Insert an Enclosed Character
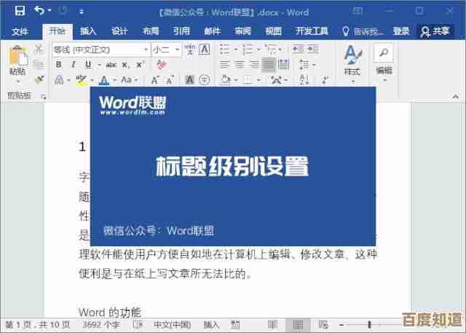466x333 pixels. pos(204,79)
